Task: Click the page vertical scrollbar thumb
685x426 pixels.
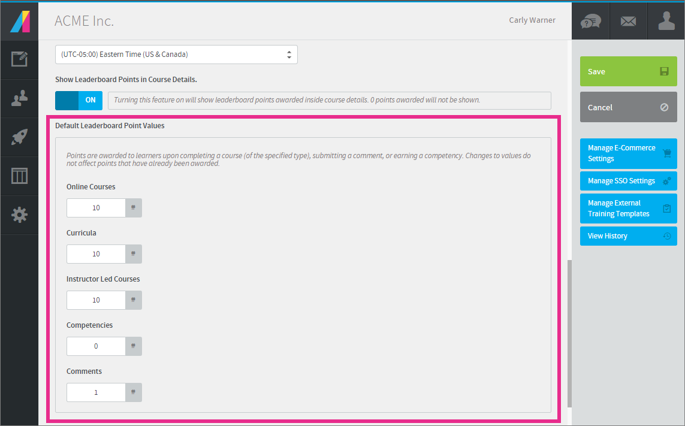Action: pos(569,334)
